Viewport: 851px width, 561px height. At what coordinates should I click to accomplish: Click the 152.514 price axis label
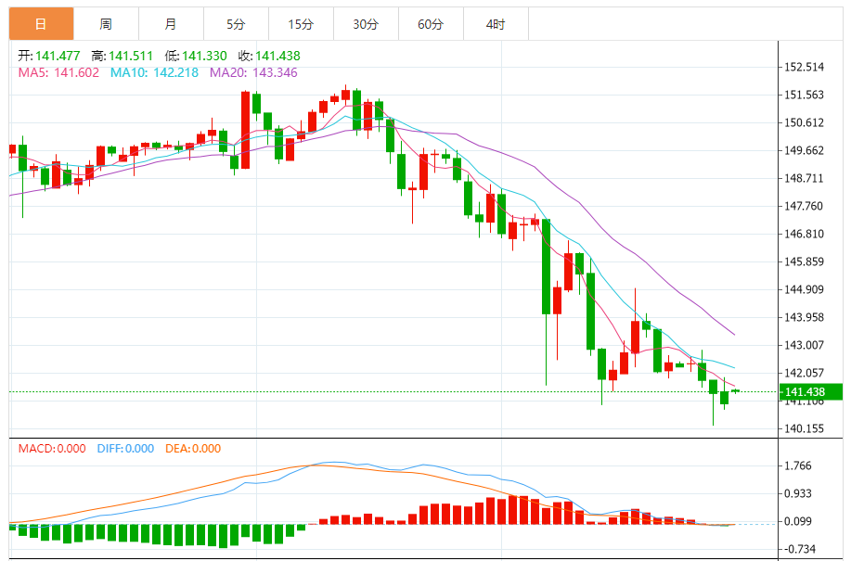(x=805, y=67)
